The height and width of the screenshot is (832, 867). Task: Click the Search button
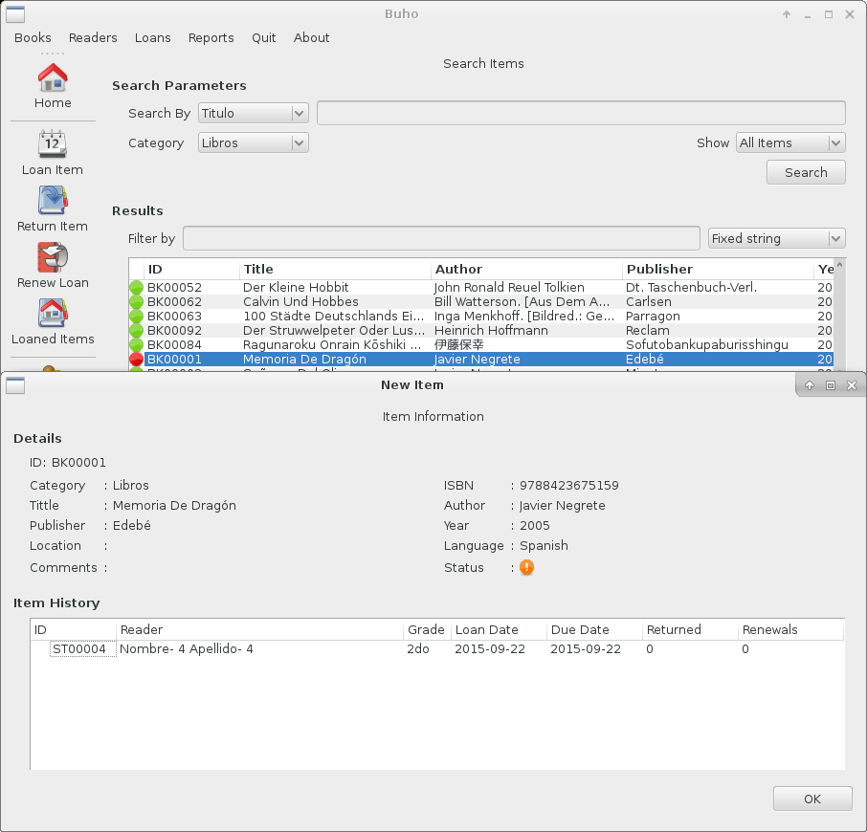(806, 172)
